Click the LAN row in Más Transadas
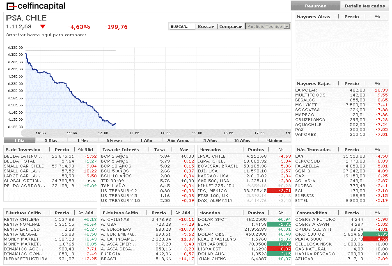Screen dimensions: 392x266 [300, 156]
